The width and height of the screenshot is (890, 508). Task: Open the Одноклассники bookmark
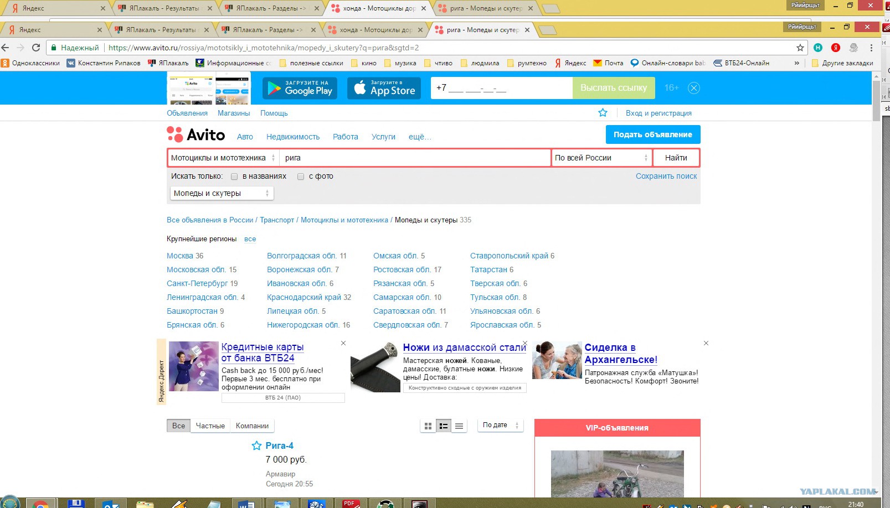tap(30, 63)
